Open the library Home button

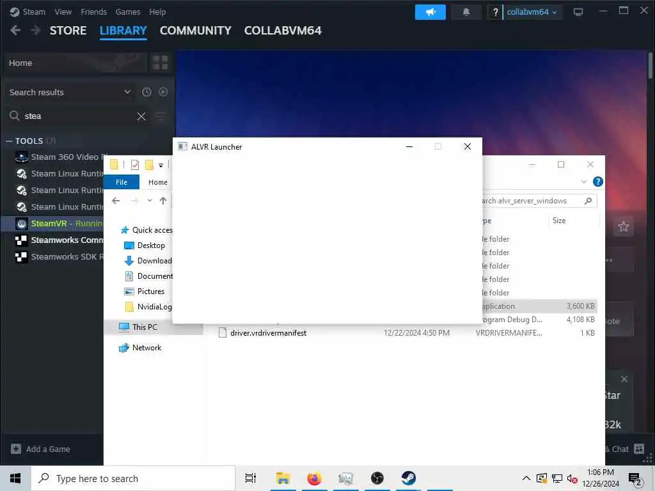[75, 63]
